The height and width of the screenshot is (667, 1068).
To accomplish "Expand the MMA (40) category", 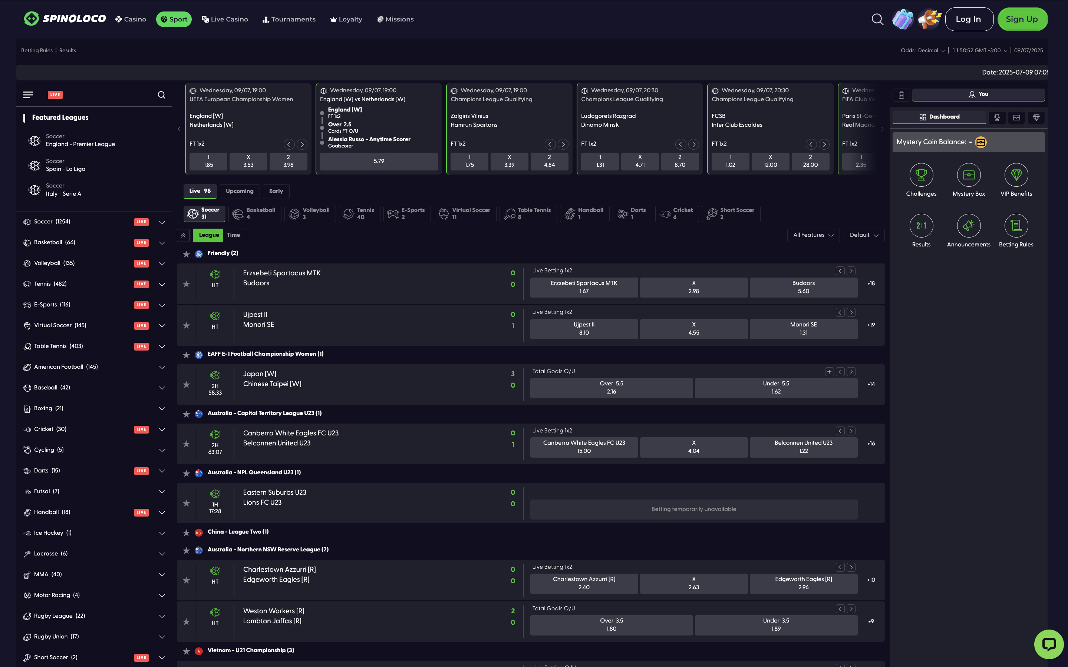I will point(162,575).
